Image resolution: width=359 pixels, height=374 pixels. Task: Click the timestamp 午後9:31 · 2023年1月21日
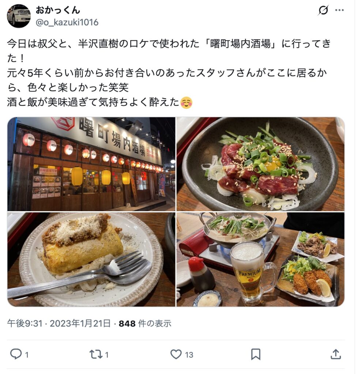[x=59, y=324]
